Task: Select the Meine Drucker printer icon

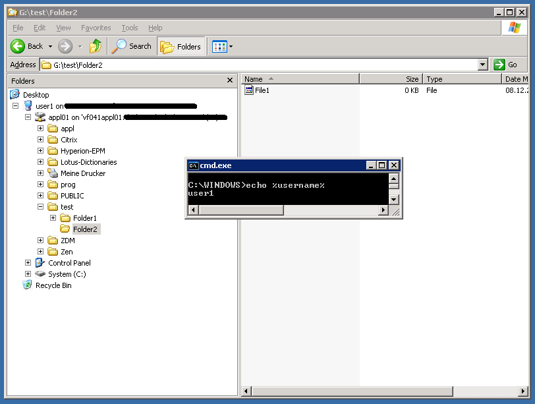Action: [53, 173]
